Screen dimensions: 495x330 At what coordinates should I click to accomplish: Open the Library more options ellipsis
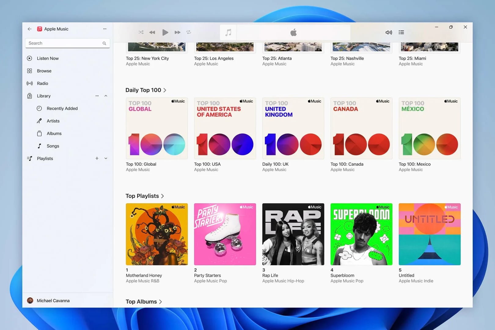[x=97, y=96]
